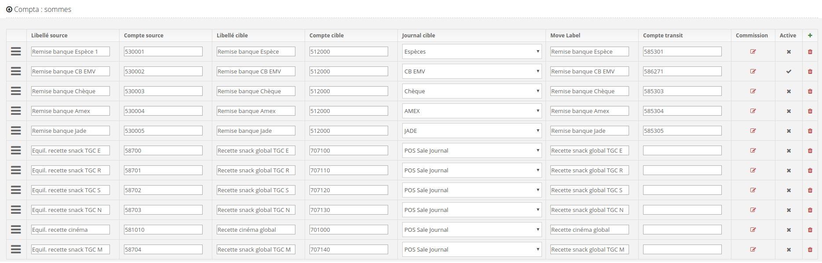Disable Active for Remise banque CB EMV

[789, 72]
